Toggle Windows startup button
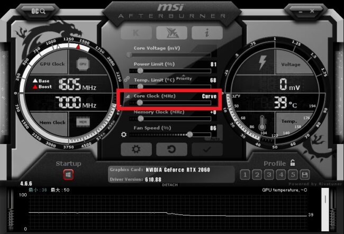 point(68,175)
